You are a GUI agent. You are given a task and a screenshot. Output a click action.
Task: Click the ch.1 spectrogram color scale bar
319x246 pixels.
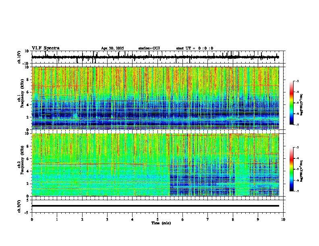point(291,103)
